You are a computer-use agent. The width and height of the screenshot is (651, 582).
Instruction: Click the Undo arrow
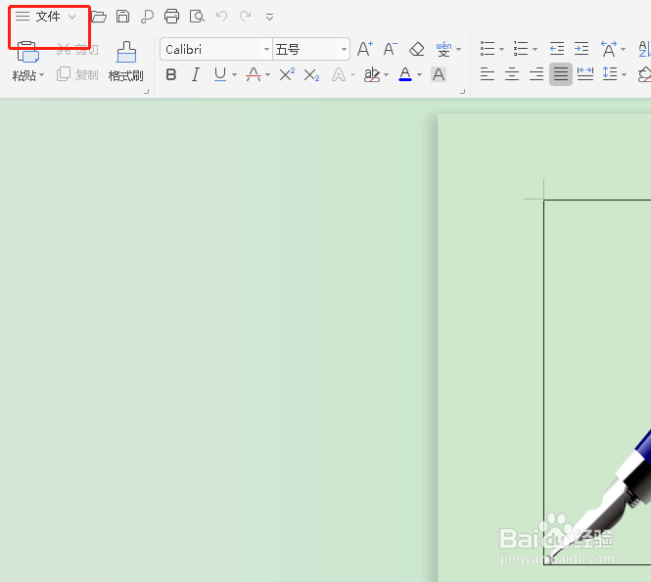point(221,17)
